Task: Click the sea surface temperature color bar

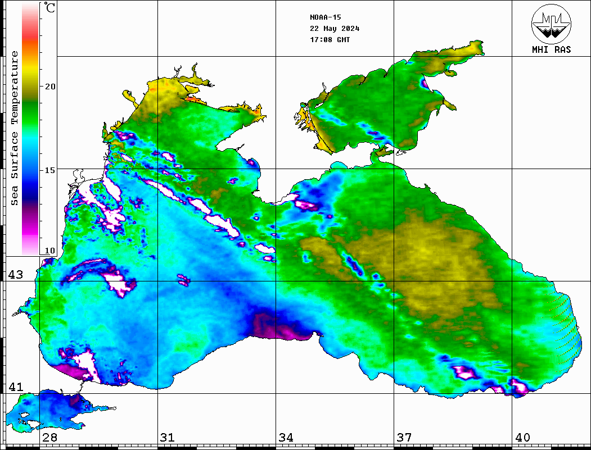Action: coord(30,129)
